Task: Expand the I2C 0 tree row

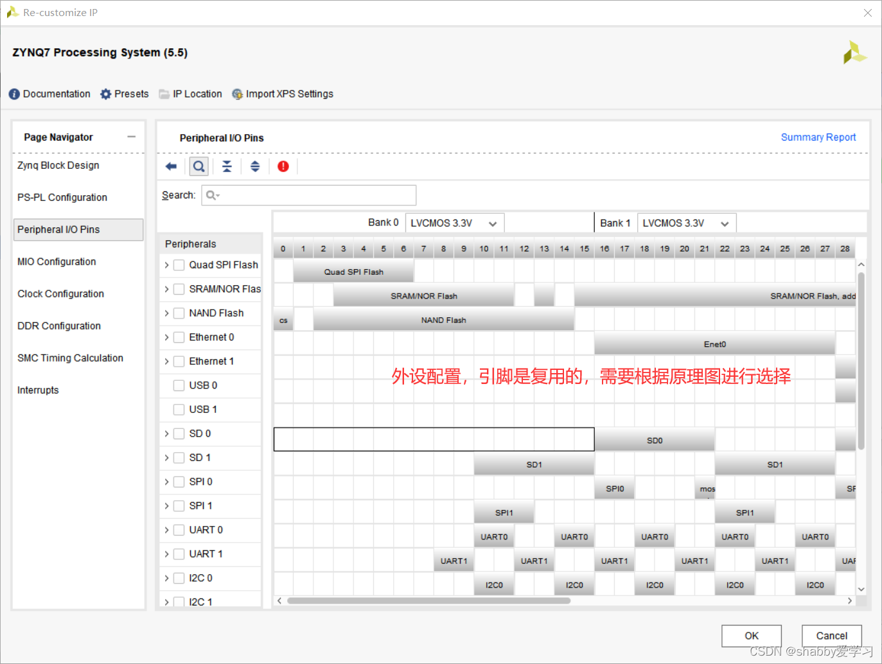Action: tap(166, 578)
